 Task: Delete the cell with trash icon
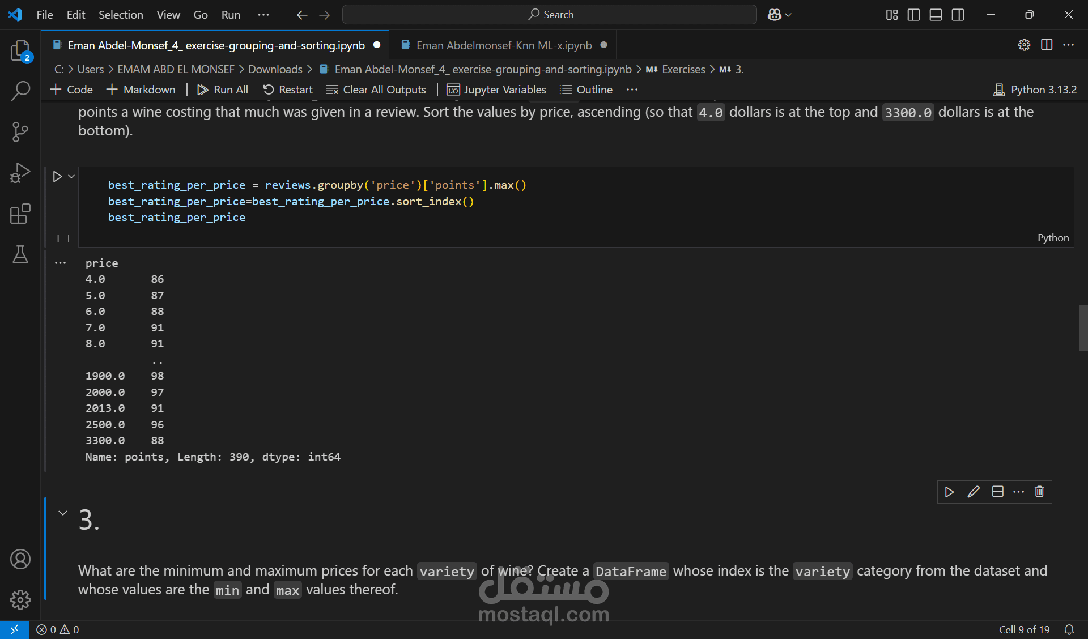tap(1039, 492)
